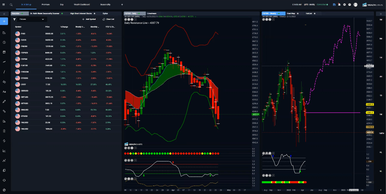Select the FSPXM row in watchlist
The width and height of the screenshot is (386, 194).
coord(67,59)
